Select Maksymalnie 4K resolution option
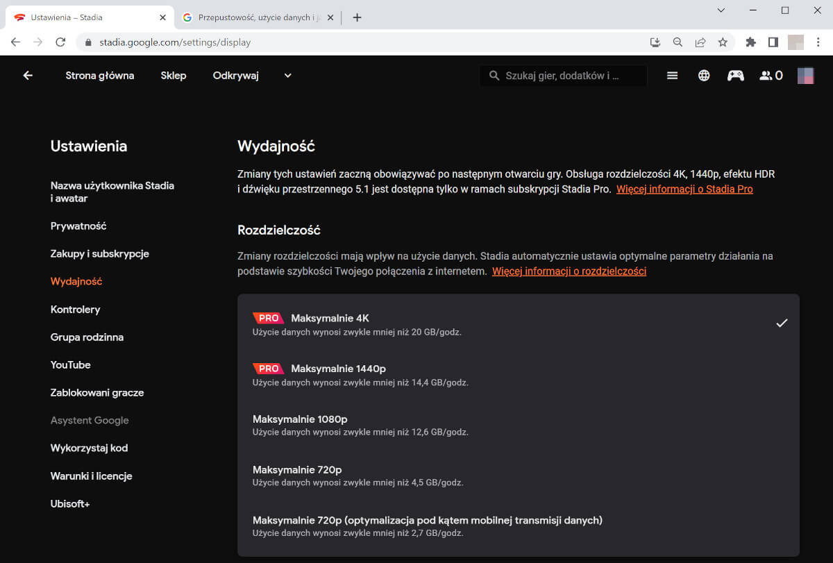Image resolution: width=833 pixels, height=563 pixels. coord(518,324)
